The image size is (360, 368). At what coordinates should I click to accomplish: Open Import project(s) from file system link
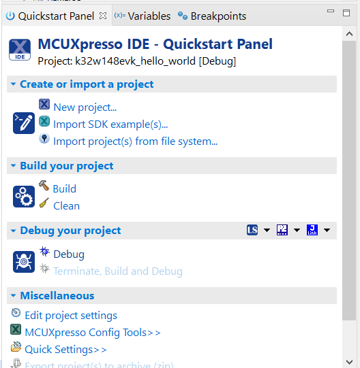click(x=136, y=141)
